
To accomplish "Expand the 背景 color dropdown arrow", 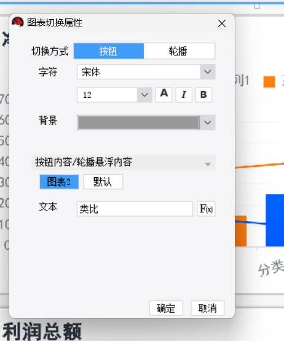I will (208, 122).
